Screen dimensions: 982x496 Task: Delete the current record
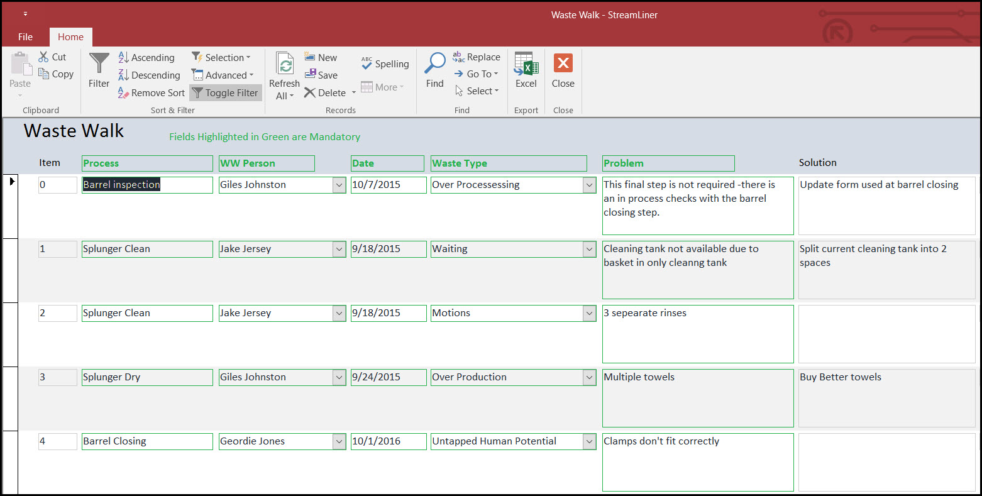[325, 93]
